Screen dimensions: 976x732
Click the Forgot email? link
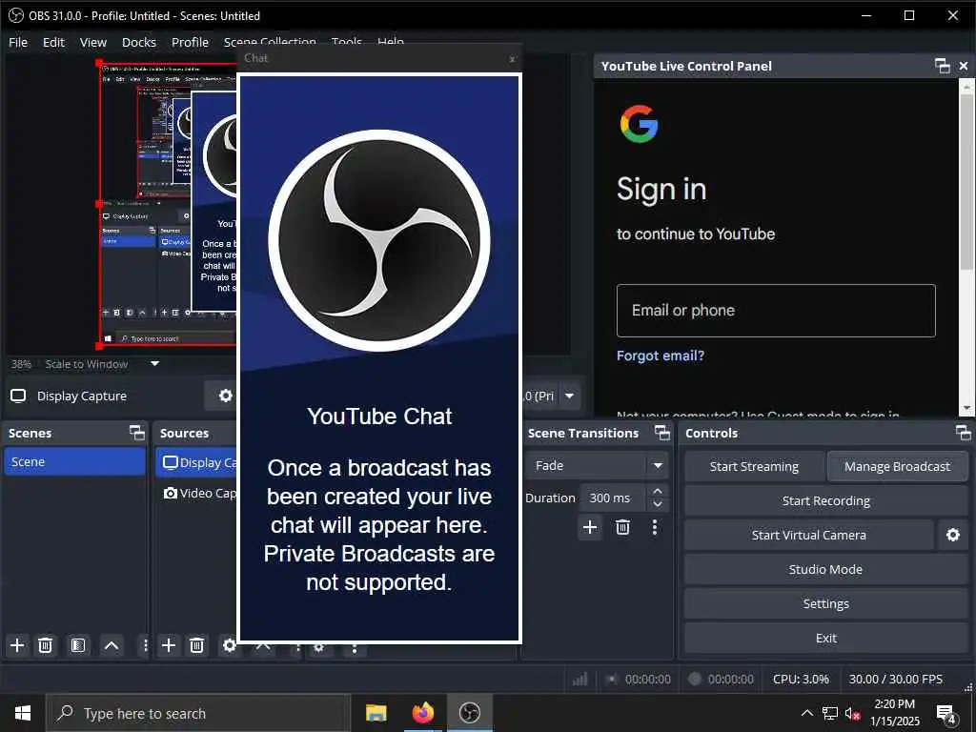point(660,356)
